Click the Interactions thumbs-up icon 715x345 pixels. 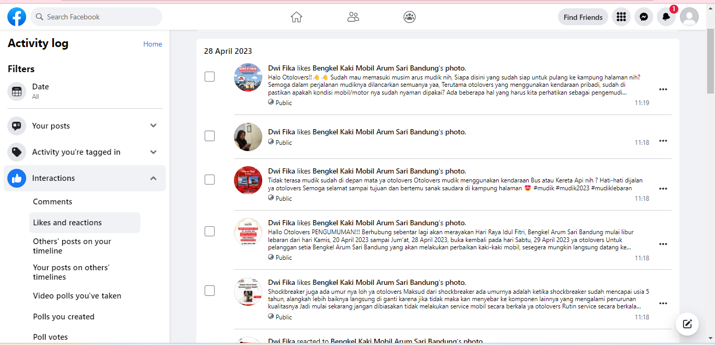coord(17,178)
